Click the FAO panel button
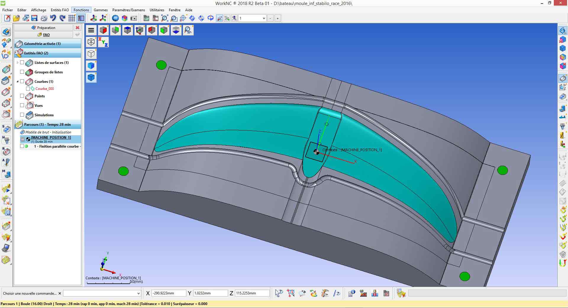 pos(43,35)
